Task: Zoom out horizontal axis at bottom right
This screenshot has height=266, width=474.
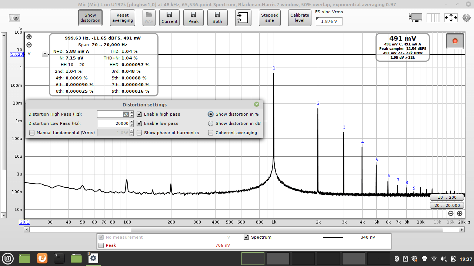Action: click(451, 213)
